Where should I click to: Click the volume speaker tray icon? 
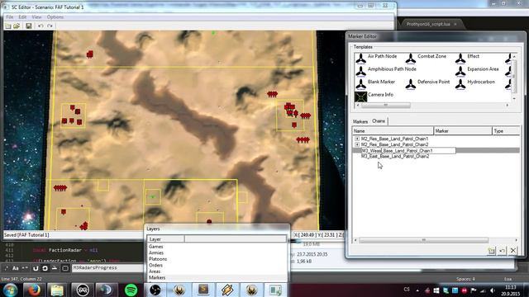tap(493, 290)
